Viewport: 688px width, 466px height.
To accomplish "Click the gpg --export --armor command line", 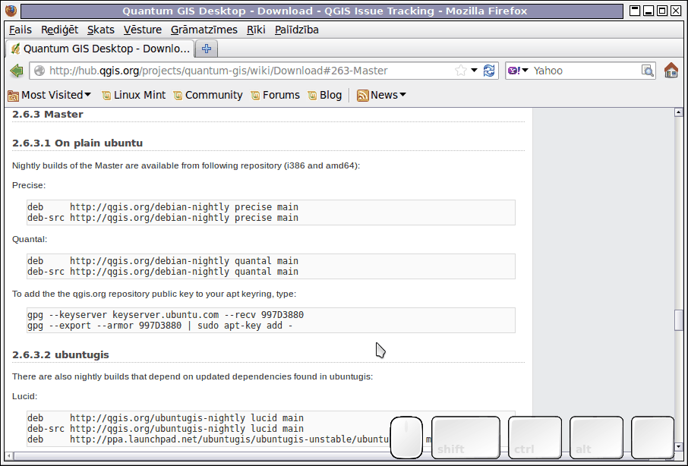I will pyautogui.click(x=159, y=326).
